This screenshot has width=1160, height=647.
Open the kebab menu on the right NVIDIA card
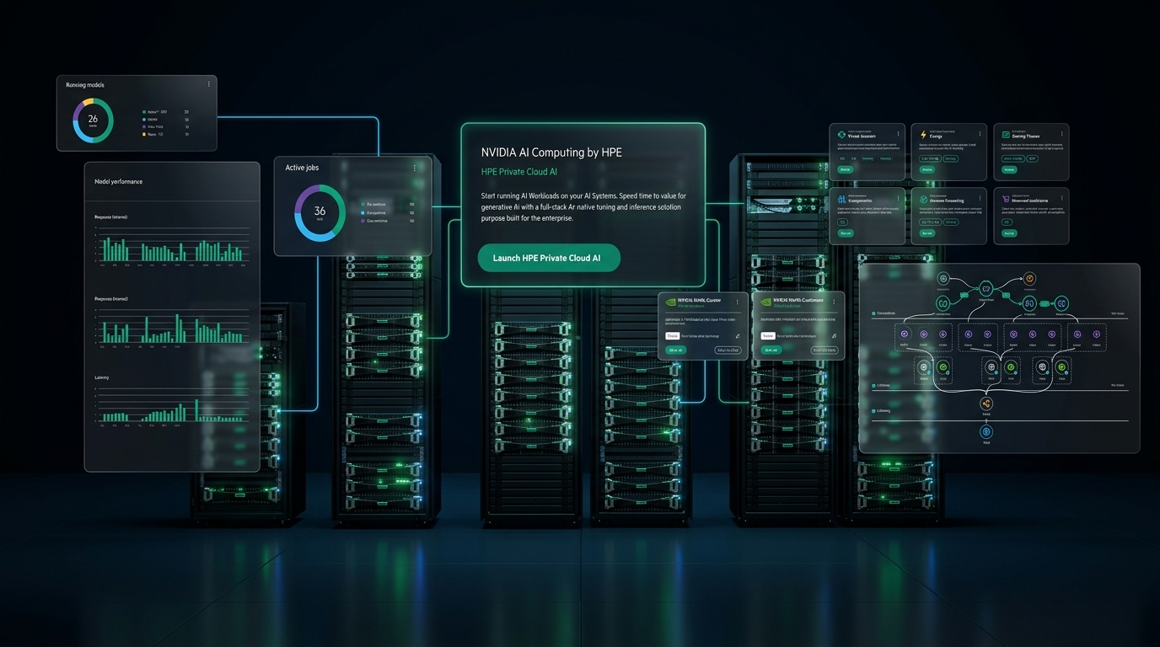(x=834, y=302)
